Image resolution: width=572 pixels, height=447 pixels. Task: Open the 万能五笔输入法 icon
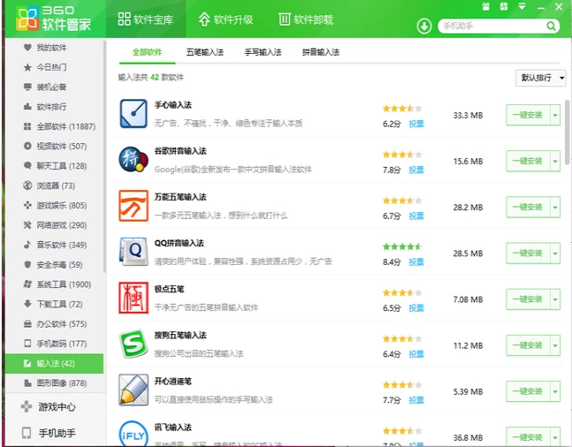(133, 206)
